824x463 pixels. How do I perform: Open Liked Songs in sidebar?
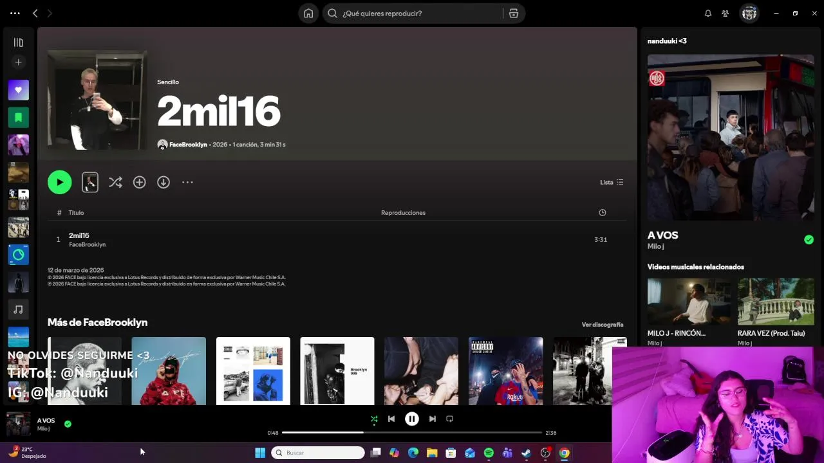18,90
